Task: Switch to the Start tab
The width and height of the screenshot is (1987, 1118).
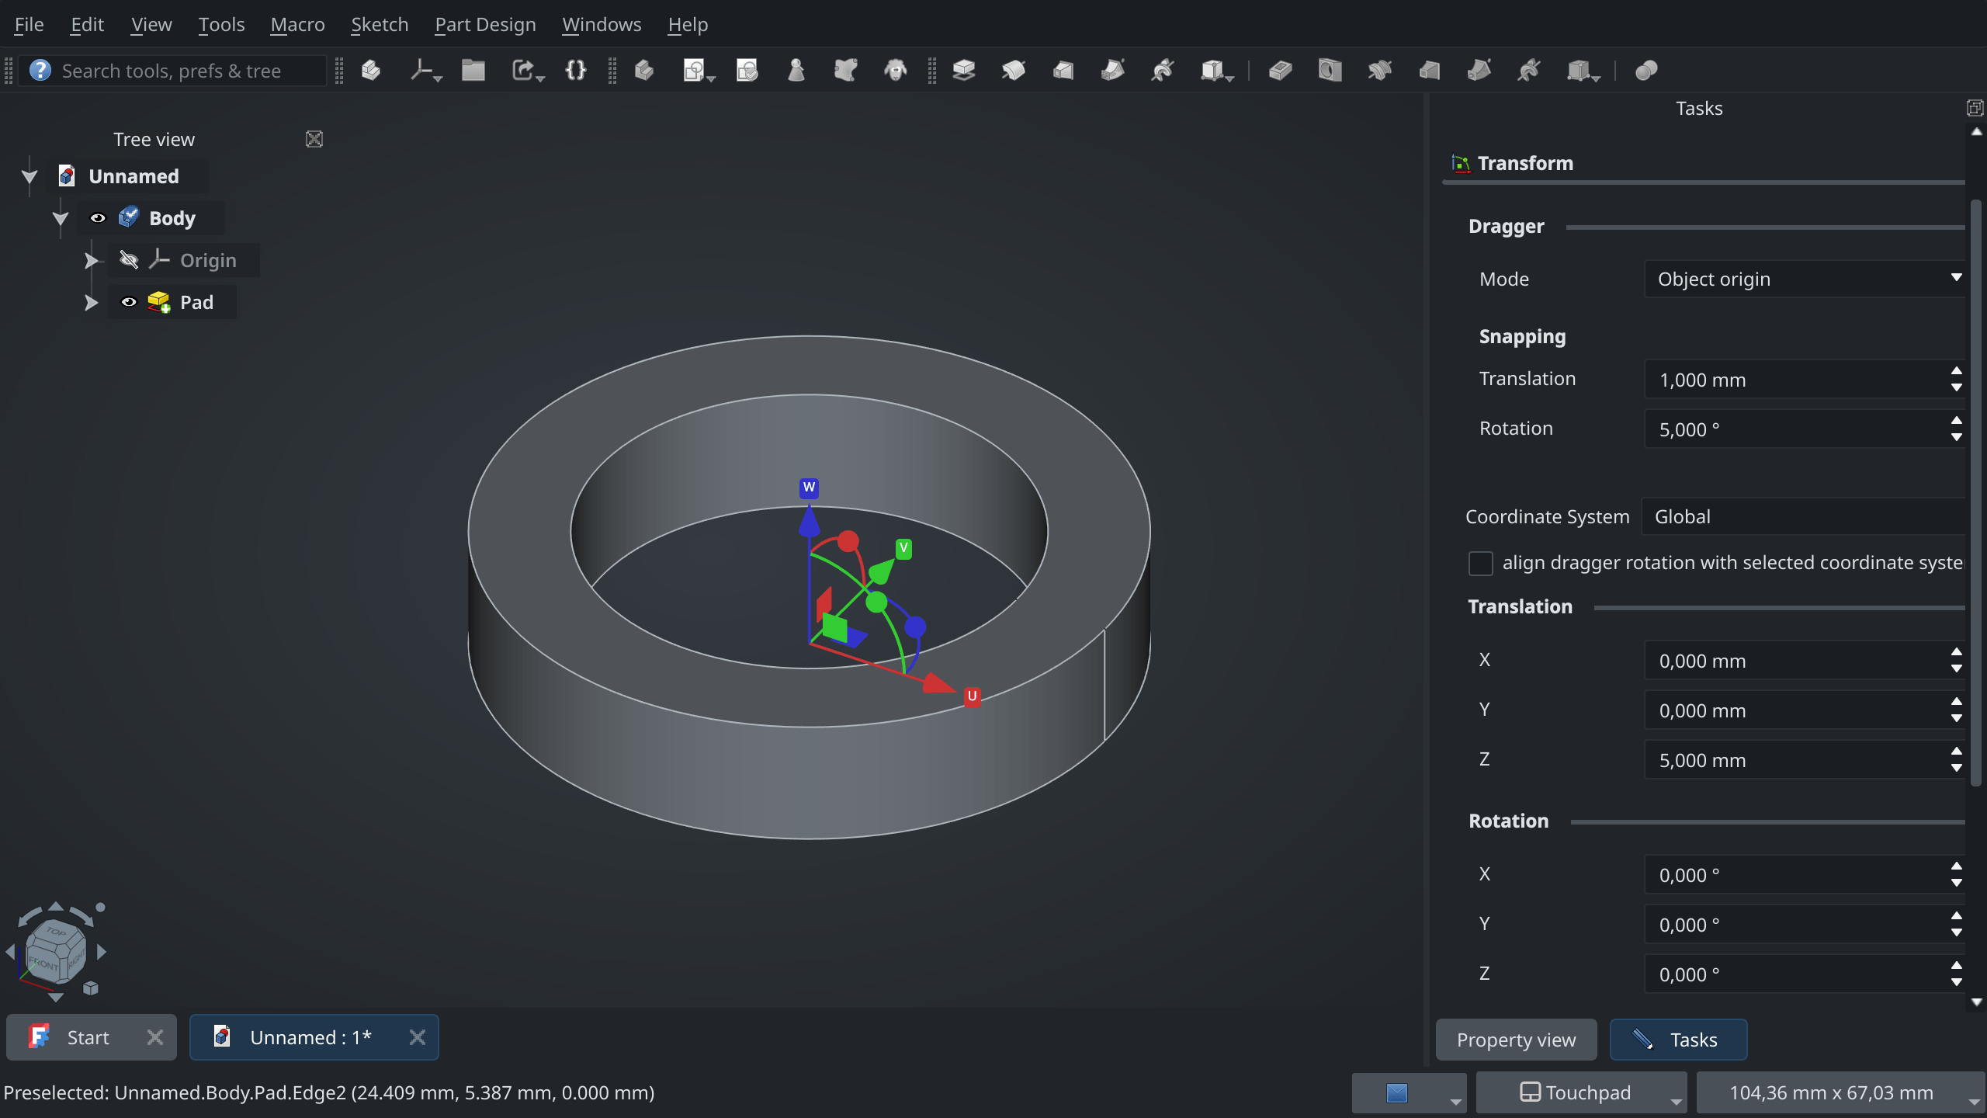Action: 88,1037
